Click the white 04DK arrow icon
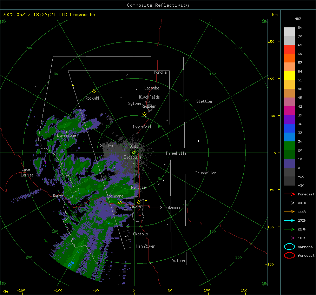Screen dimensions: 316x295 (x=289, y=203)
